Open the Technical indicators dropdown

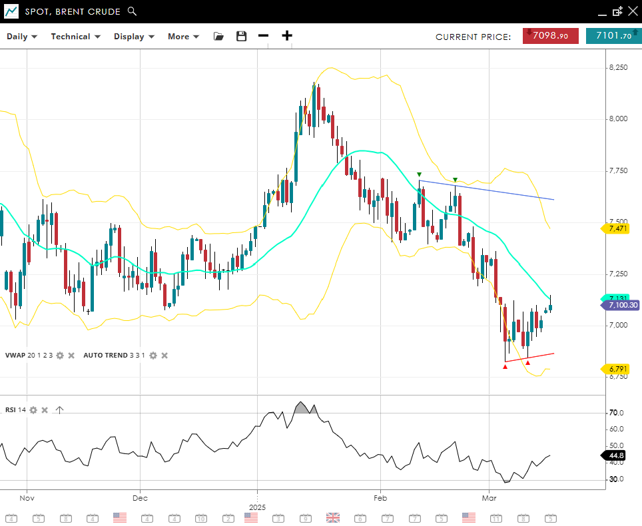point(75,37)
